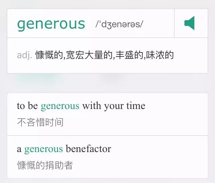Click the definition 丰盛的
The height and width of the screenshot is (183, 215).
coord(129,55)
